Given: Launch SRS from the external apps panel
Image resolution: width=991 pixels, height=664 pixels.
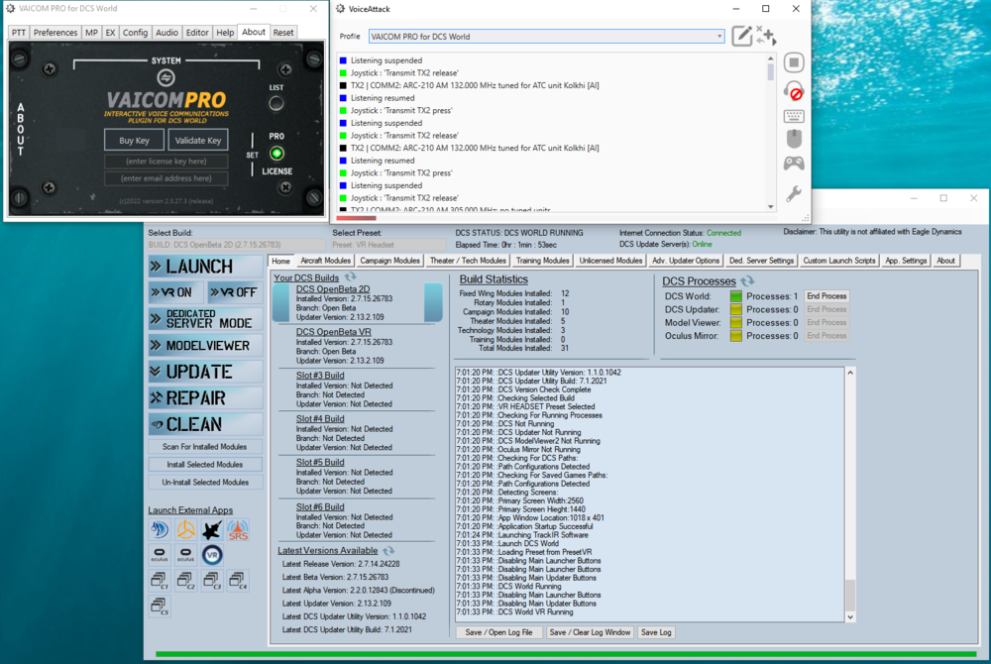Looking at the screenshot, I should [x=238, y=530].
